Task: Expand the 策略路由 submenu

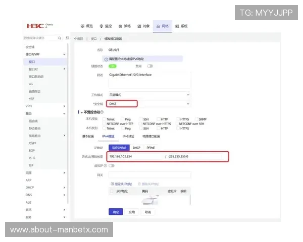Action: coord(64,136)
